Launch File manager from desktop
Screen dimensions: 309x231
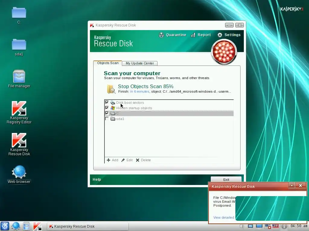pyautogui.click(x=19, y=79)
